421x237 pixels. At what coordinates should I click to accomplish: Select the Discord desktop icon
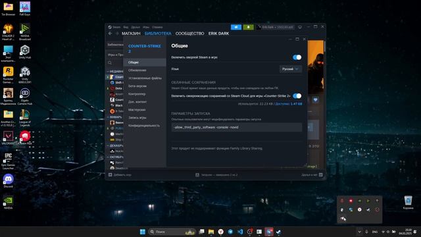(x=8, y=181)
